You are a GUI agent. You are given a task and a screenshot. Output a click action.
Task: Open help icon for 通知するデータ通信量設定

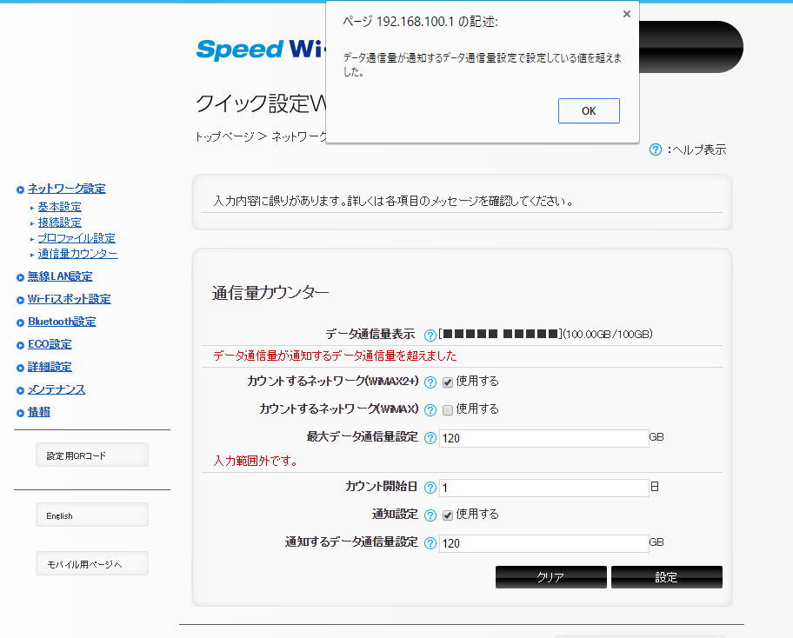coord(430,543)
